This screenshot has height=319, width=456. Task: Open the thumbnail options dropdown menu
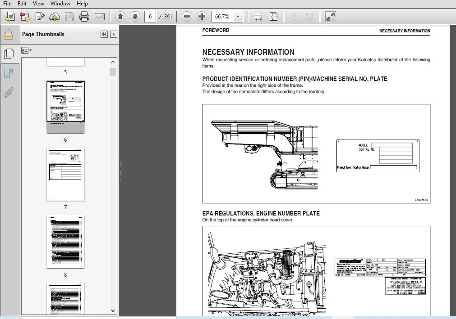27,50
